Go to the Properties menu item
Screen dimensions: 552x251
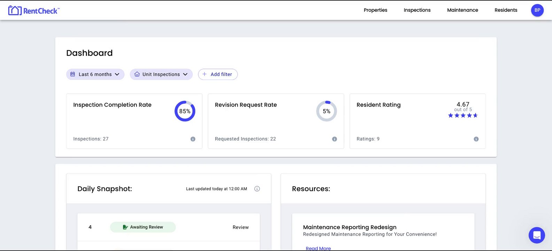click(x=375, y=10)
